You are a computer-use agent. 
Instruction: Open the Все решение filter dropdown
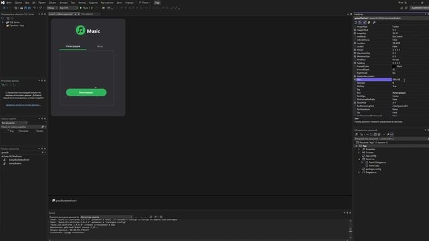coord(14,123)
